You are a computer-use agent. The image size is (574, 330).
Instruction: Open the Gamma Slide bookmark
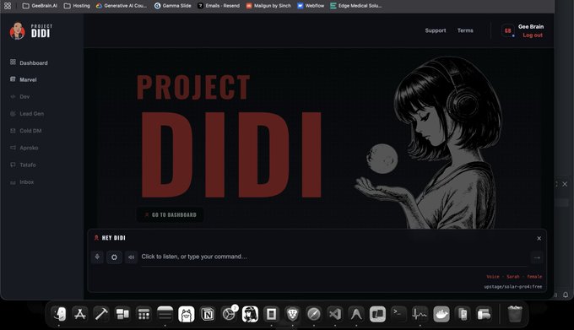[x=172, y=6]
